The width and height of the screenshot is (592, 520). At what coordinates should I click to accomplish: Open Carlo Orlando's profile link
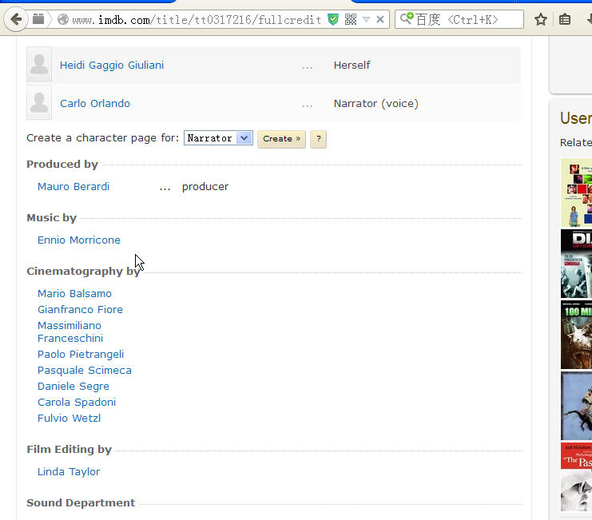[x=95, y=103]
